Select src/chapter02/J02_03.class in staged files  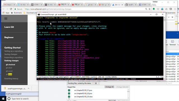[83, 97]
